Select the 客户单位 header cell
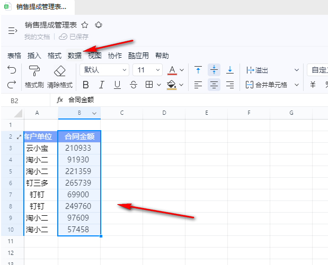Image resolution: width=328 pixels, height=265 pixels. click(41, 136)
